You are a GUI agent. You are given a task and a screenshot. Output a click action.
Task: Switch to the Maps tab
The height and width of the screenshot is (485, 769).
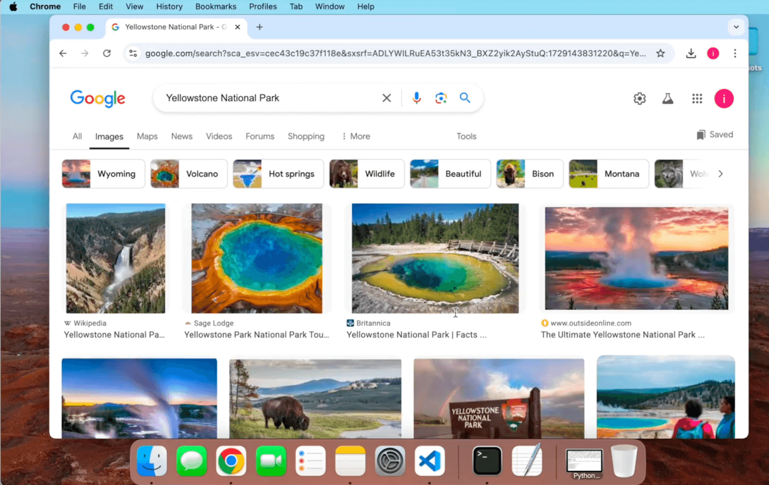147,137
